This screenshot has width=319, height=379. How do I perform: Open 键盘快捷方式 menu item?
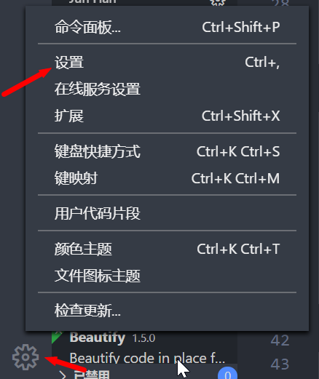pos(167,151)
